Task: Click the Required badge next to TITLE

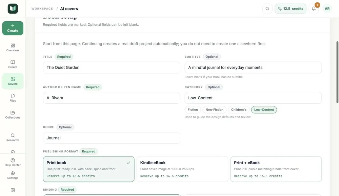Action: pyautogui.click(x=64, y=57)
